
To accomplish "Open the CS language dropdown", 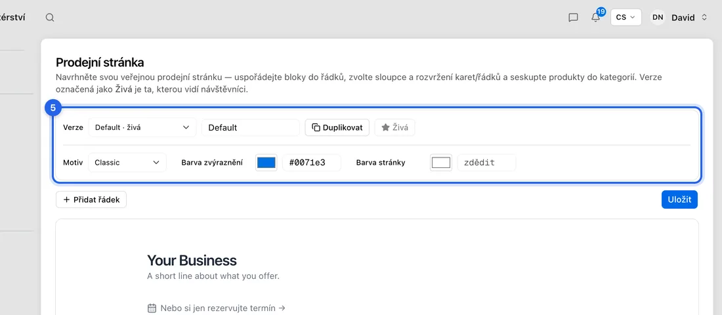I will tap(626, 18).
